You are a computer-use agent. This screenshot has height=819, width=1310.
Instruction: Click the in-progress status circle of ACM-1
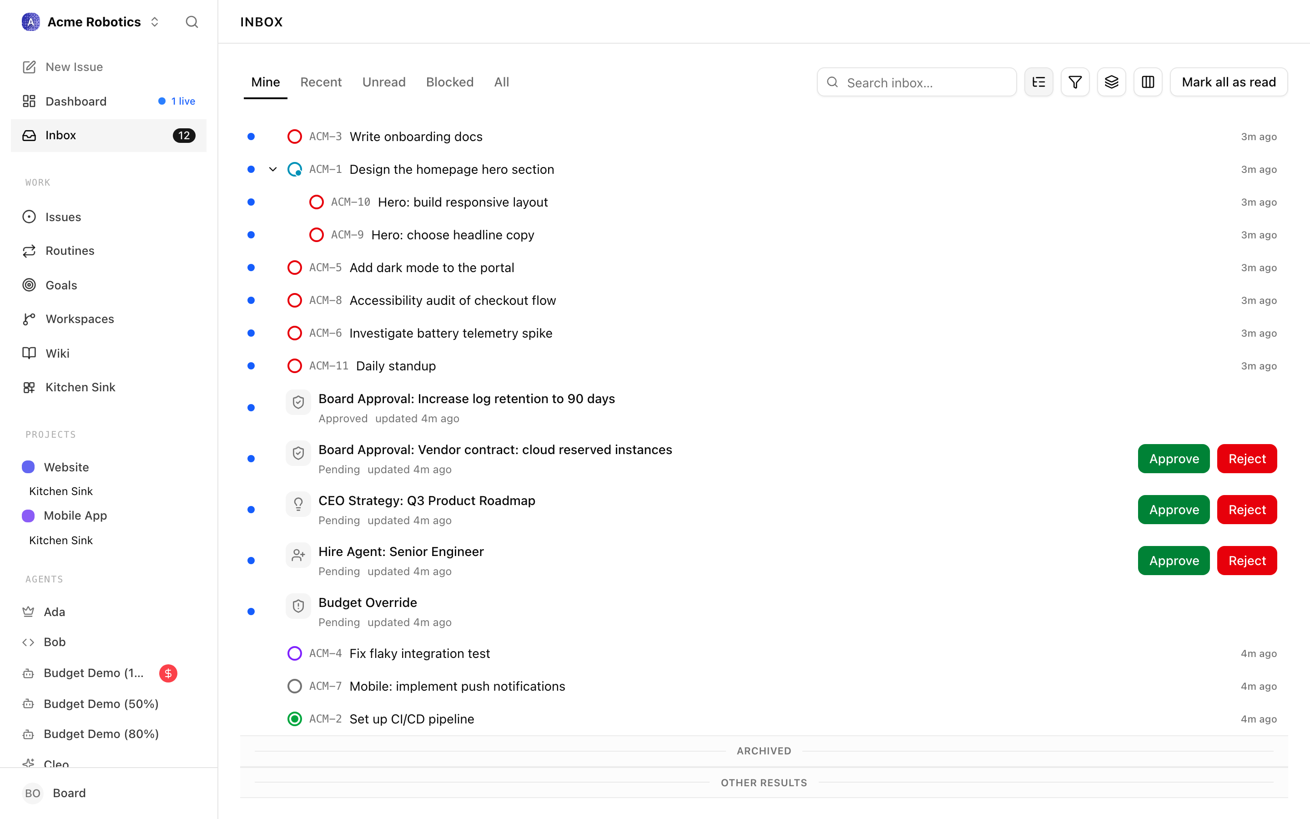coord(294,170)
